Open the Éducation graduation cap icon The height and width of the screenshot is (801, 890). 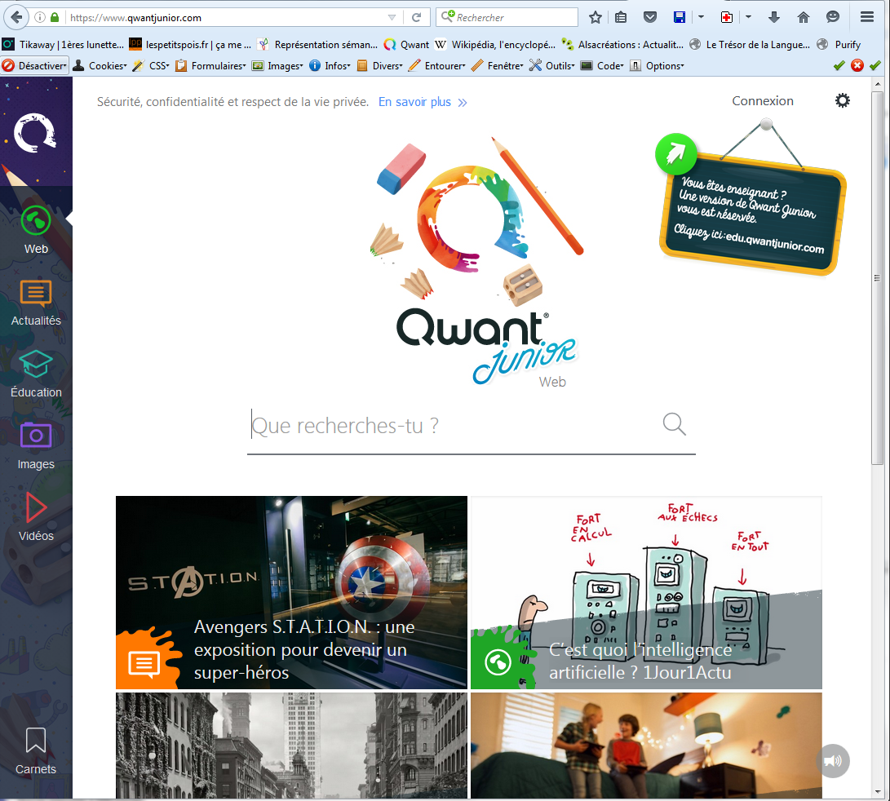pos(36,365)
